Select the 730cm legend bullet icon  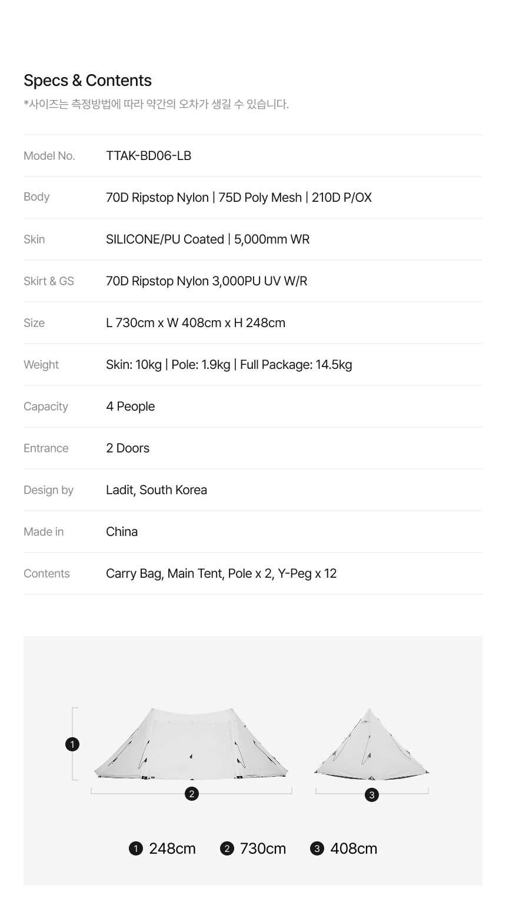pyautogui.click(x=227, y=848)
